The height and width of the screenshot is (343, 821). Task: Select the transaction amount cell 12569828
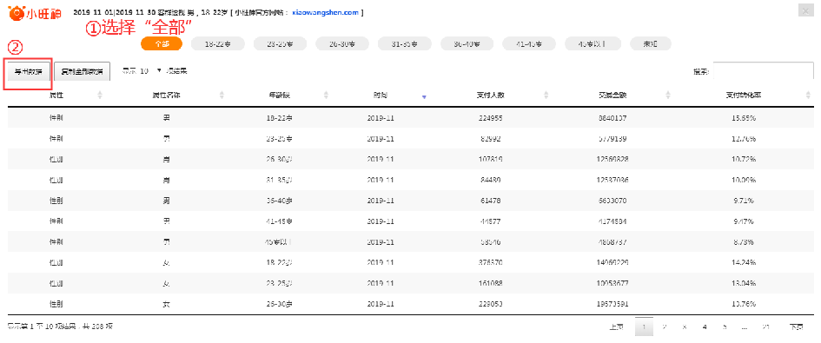click(612, 159)
